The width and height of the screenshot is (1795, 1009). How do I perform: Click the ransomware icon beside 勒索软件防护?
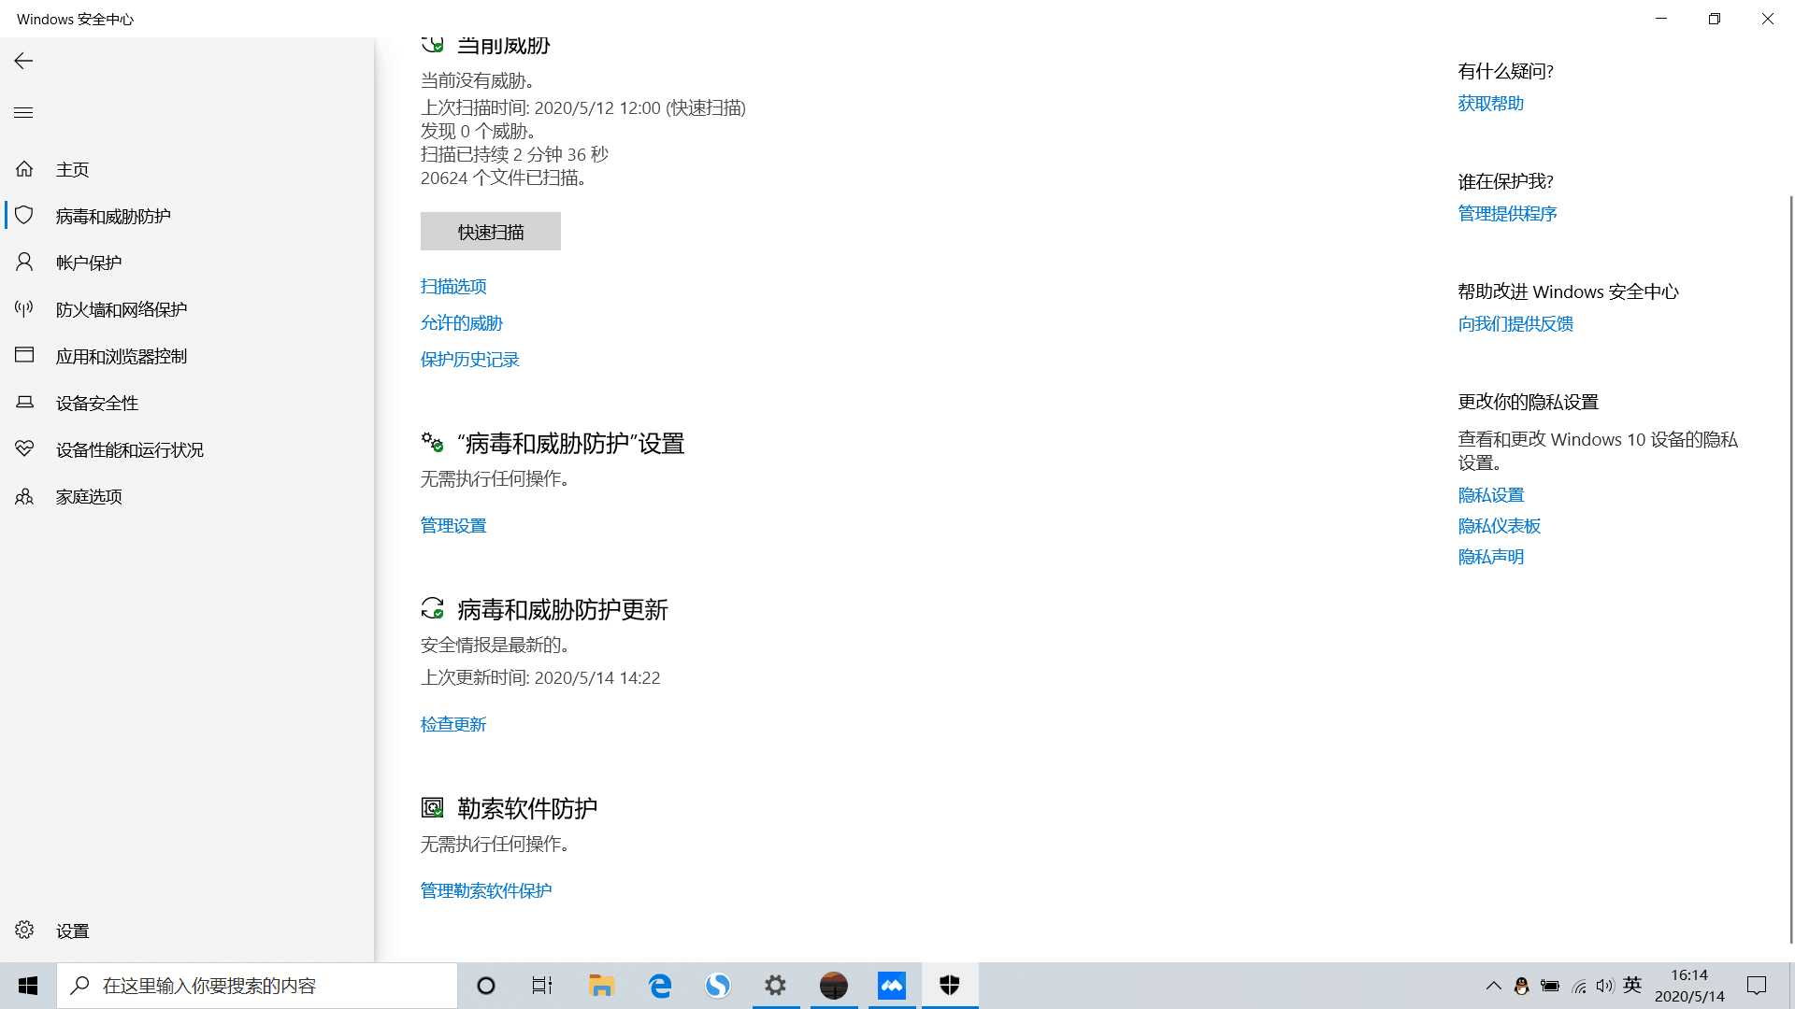tap(432, 807)
